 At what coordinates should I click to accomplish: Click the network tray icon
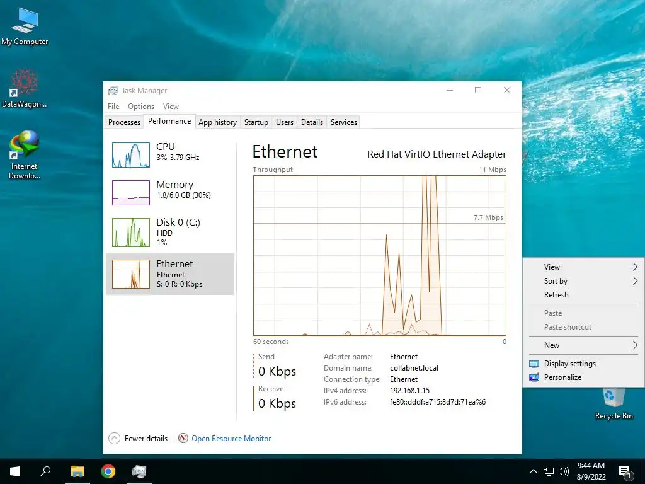click(549, 471)
